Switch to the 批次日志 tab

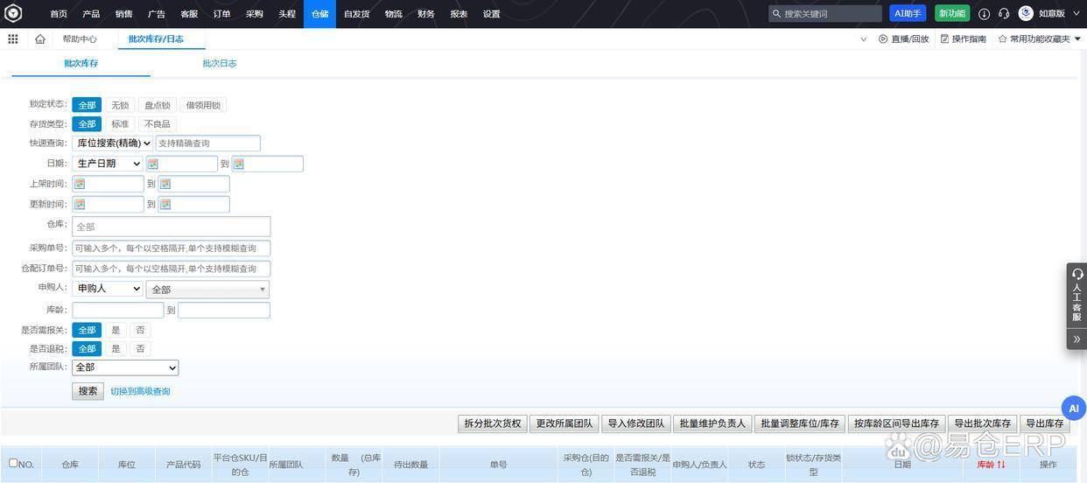[219, 64]
